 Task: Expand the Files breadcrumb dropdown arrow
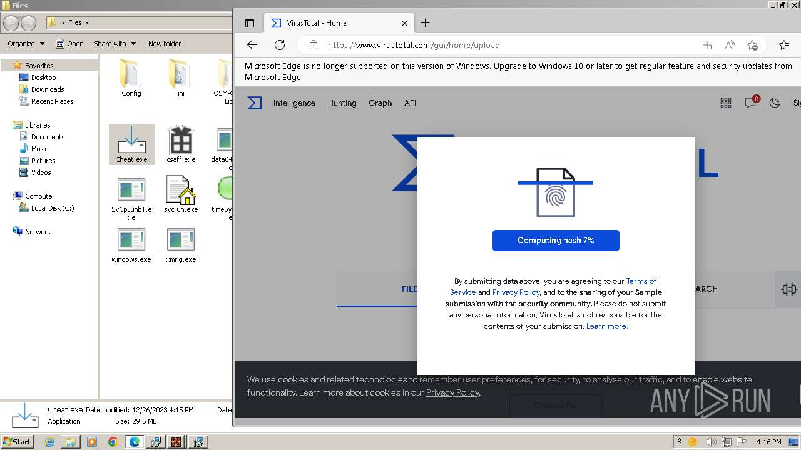point(87,22)
